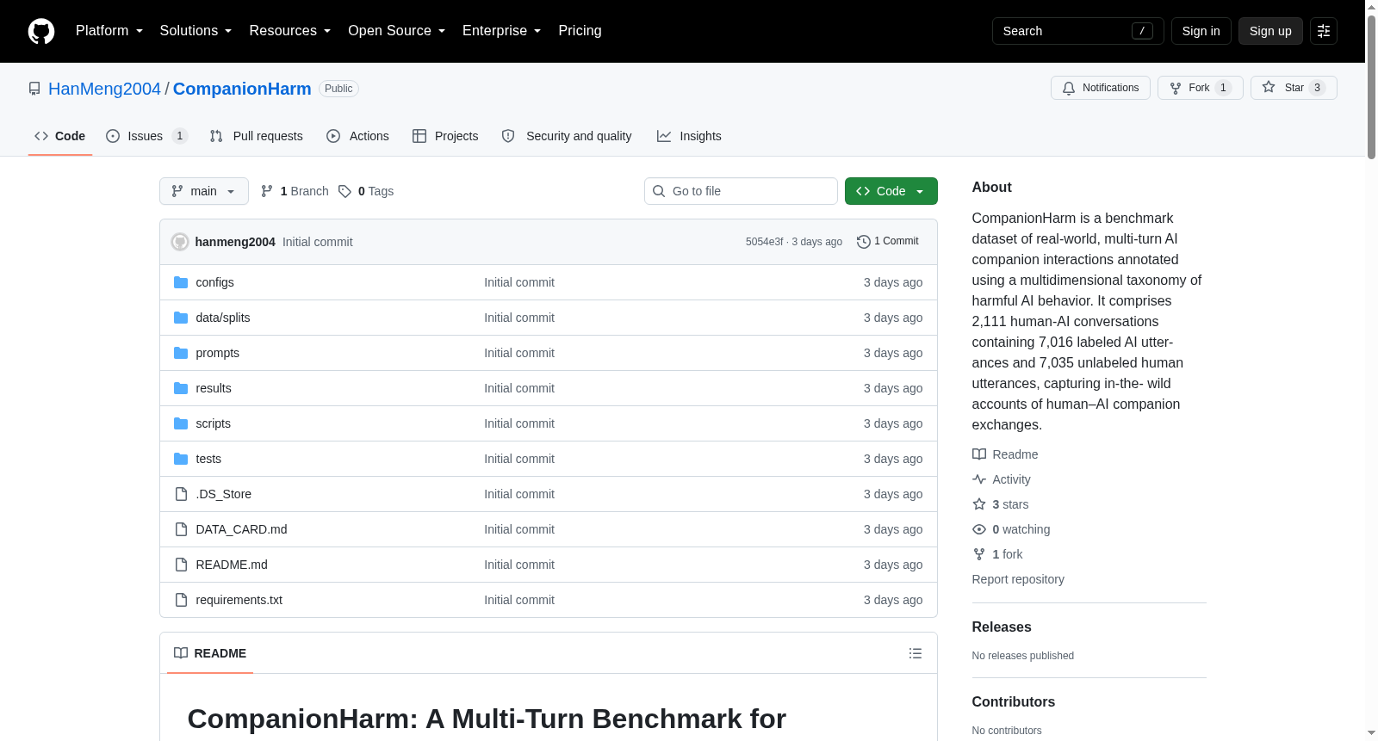Viewport: 1378px width, 741px height.
Task: Click the hanmeng2004 commit author name
Action: pos(235,242)
